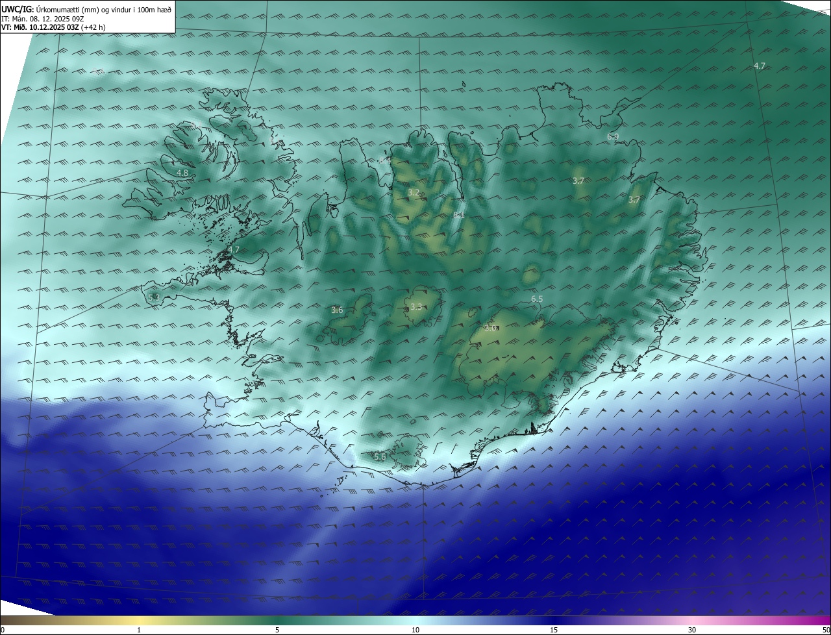Click the '15' tick on the colour scale
The image size is (831, 635).
[x=554, y=630]
